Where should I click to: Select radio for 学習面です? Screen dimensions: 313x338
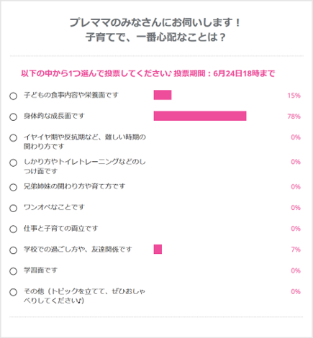click(13, 271)
